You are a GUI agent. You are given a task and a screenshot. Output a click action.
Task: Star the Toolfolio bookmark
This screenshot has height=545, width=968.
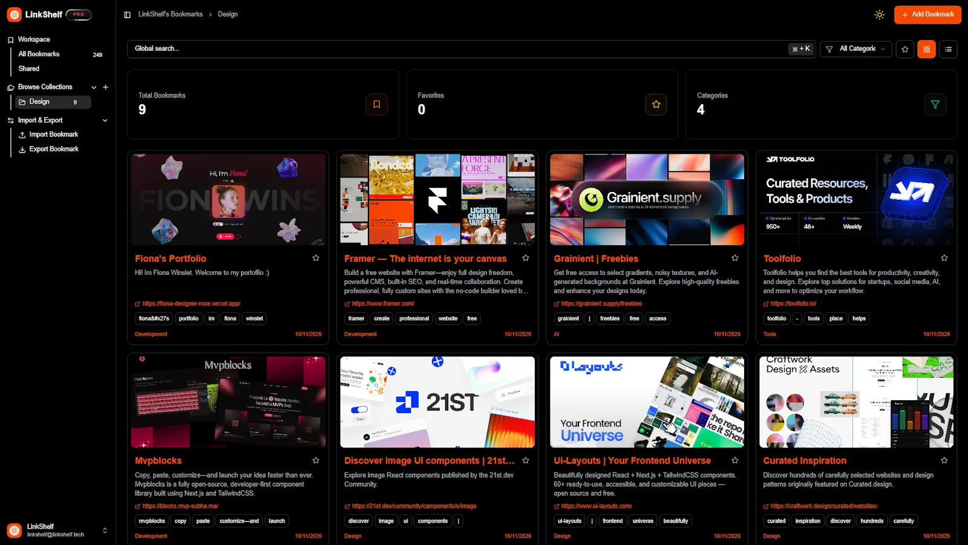pos(944,258)
